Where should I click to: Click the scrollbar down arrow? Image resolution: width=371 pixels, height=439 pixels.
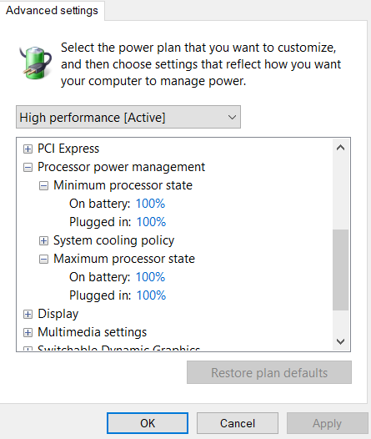tap(340, 341)
